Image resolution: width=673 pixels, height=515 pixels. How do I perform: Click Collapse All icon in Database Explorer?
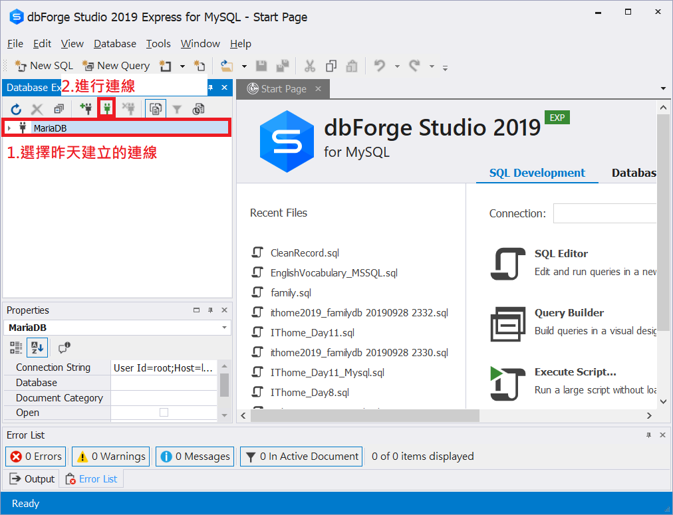tap(59, 110)
